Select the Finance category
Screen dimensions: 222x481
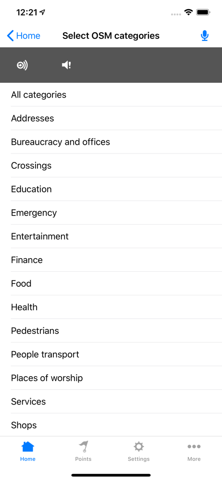pos(111,260)
